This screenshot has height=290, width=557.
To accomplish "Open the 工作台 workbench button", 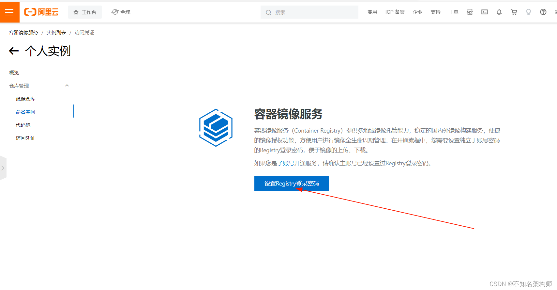I will coord(85,12).
